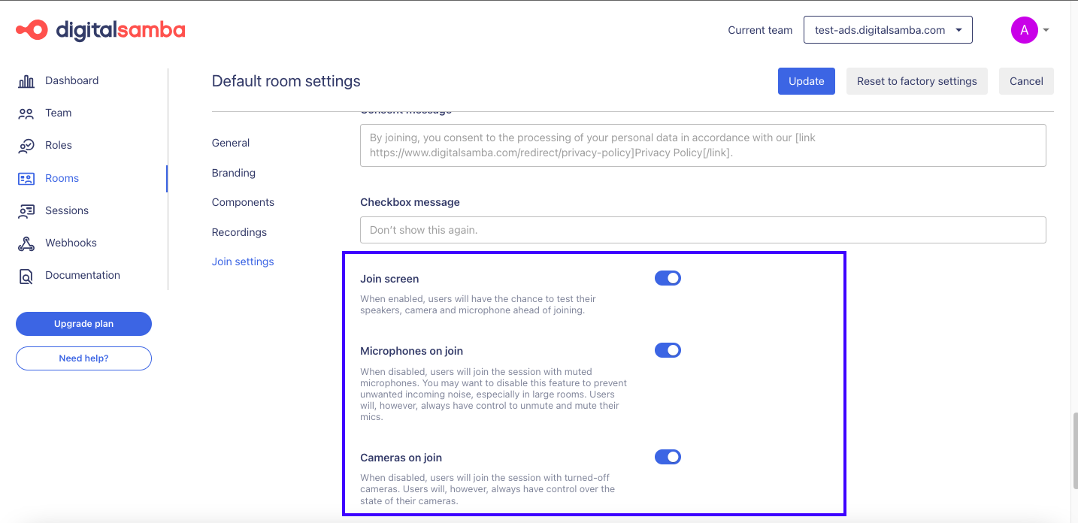The image size is (1078, 523).
Task: Switch to the Branding settings tab
Action: point(234,173)
